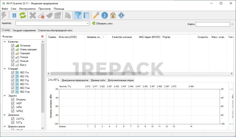Toggle the 802.11n standard checkbox
Screen dimensions: 236x137
13,84
